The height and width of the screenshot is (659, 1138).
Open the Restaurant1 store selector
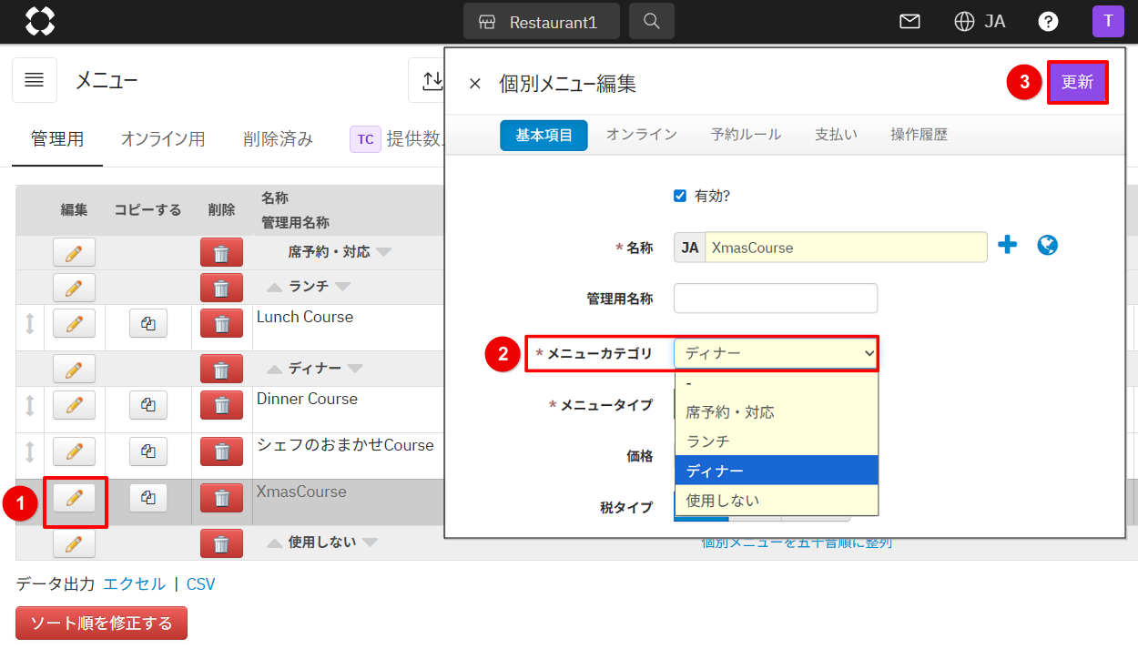point(541,22)
